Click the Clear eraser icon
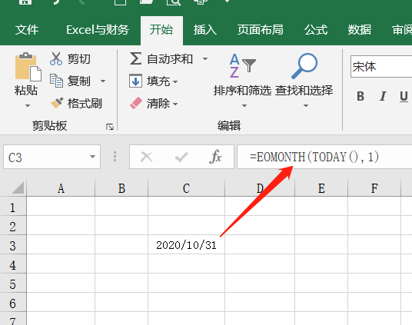412x325 pixels. pos(136,103)
